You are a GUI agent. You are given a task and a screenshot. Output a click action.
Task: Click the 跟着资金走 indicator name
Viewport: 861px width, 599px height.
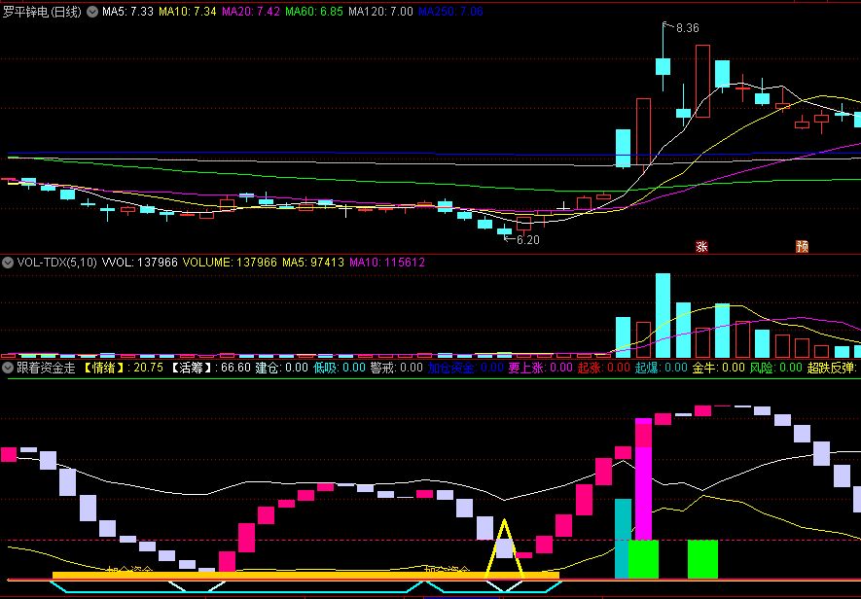coord(46,368)
